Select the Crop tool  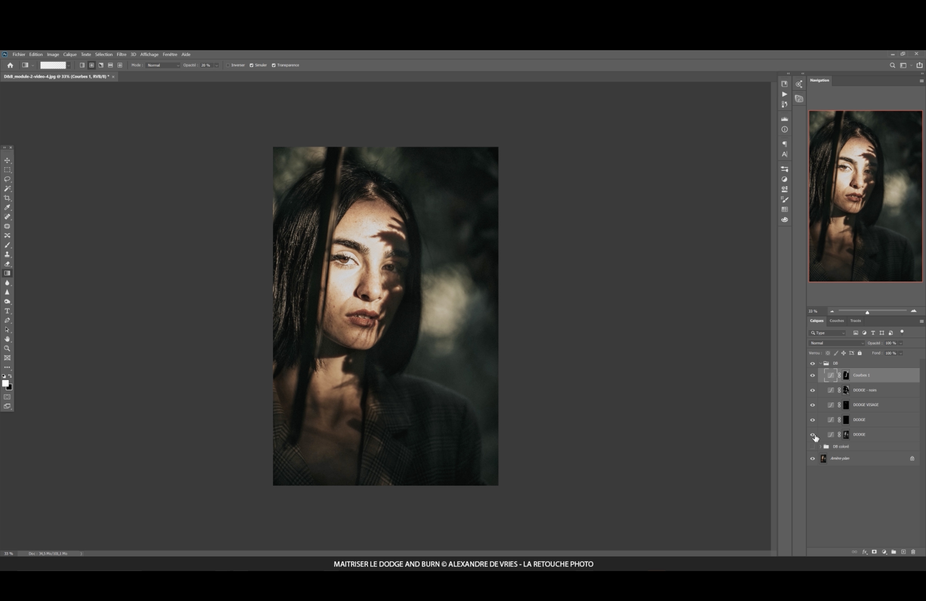(7, 198)
